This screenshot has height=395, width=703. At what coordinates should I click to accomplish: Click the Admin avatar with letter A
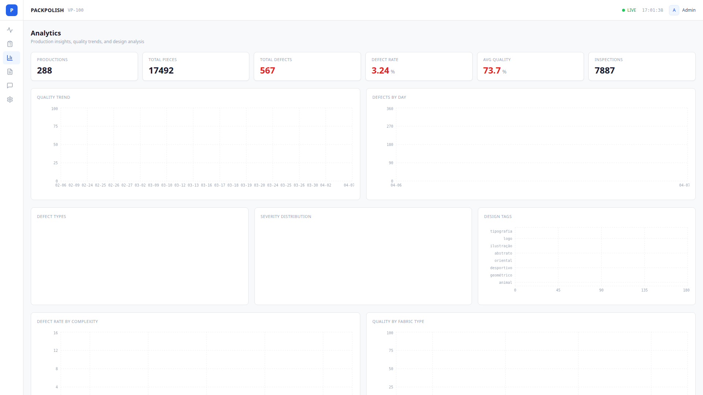pyautogui.click(x=674, y=10)
